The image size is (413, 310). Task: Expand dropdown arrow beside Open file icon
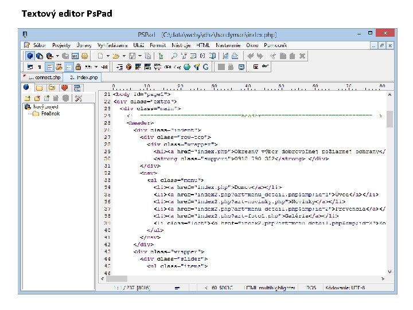[x=124, y=56]
